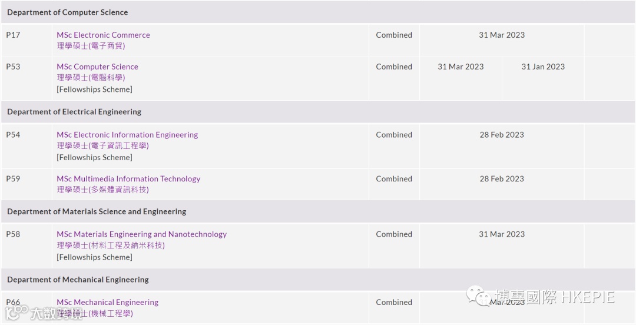Select Department of Materials Science and Engineering header
The height and width of the screenshot is (325, 636).
pyautogui.click(x=97, y=211)
